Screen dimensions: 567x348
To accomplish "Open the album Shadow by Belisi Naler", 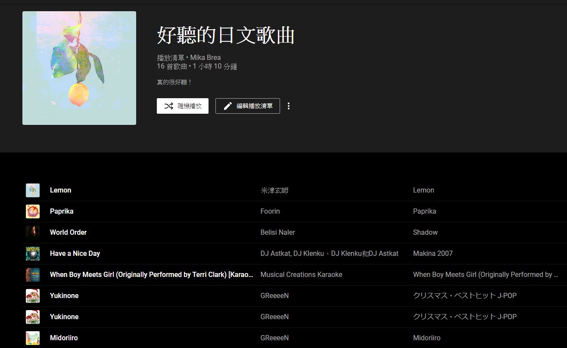I will tap(425, 232).
